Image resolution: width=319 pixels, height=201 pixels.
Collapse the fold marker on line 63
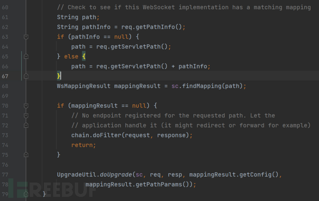tap(26, 37)
